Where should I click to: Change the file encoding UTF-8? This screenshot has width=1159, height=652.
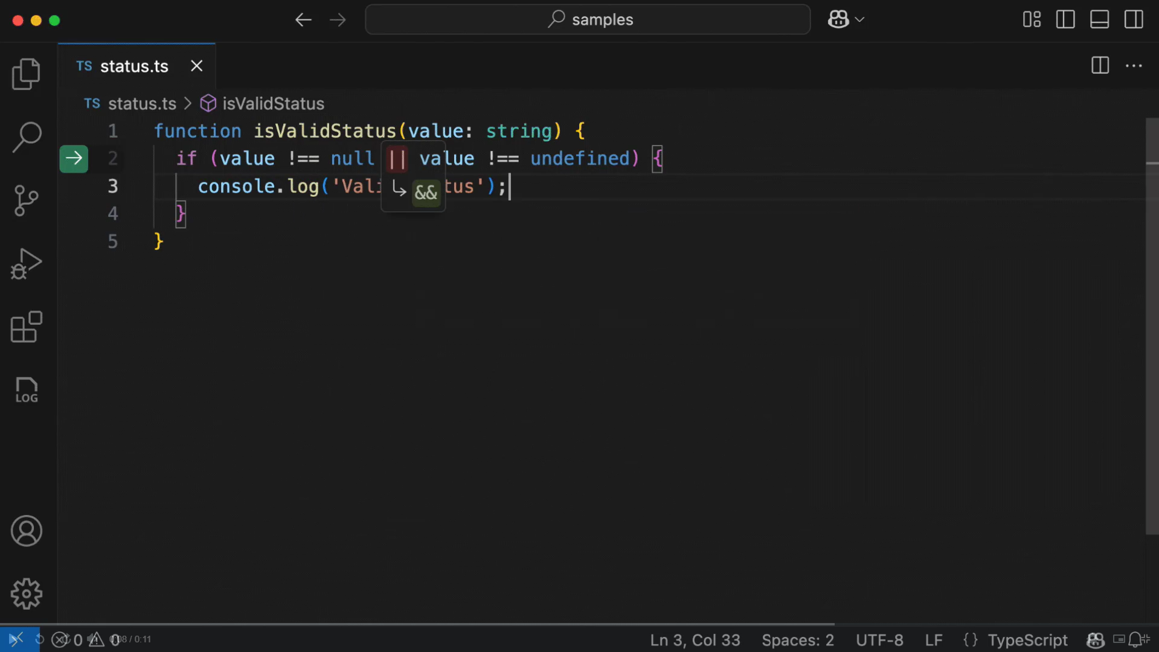point(879,640)
